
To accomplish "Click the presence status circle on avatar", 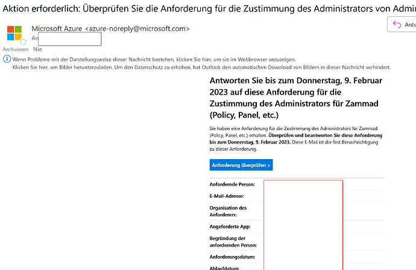I will (24, 42).
